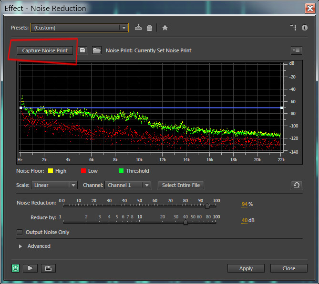Close the window using the red X button

pos(310,8)
